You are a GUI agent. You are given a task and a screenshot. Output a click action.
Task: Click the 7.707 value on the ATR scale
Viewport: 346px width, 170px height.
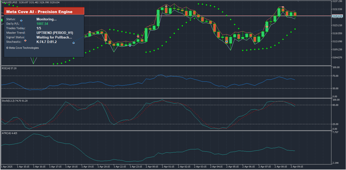pyautogui.click(x=335, y=132)
